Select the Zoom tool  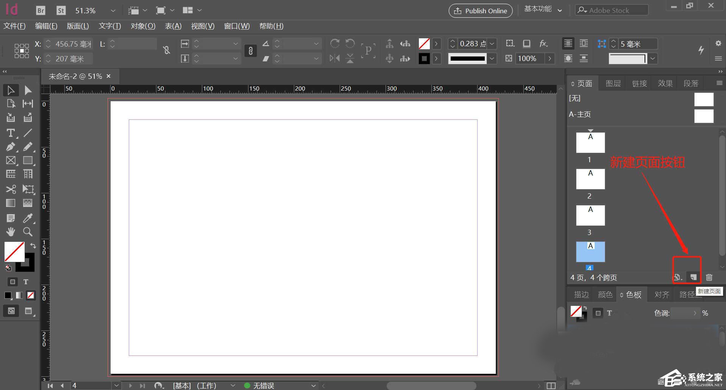(28, 232)
